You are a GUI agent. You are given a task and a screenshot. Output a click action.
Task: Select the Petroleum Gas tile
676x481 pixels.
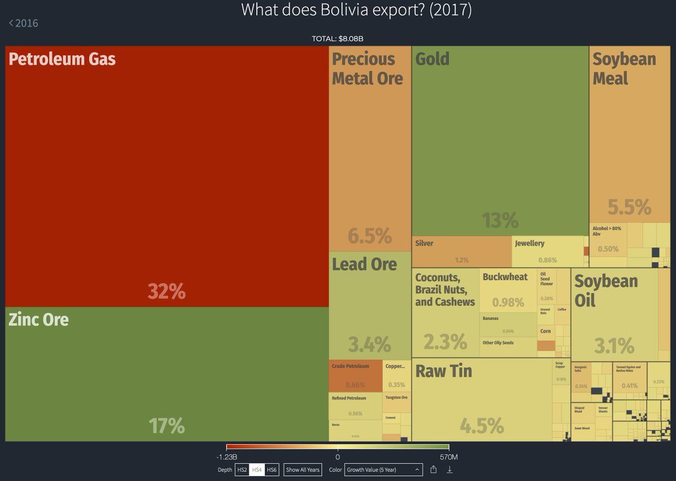tap(167, 176)
